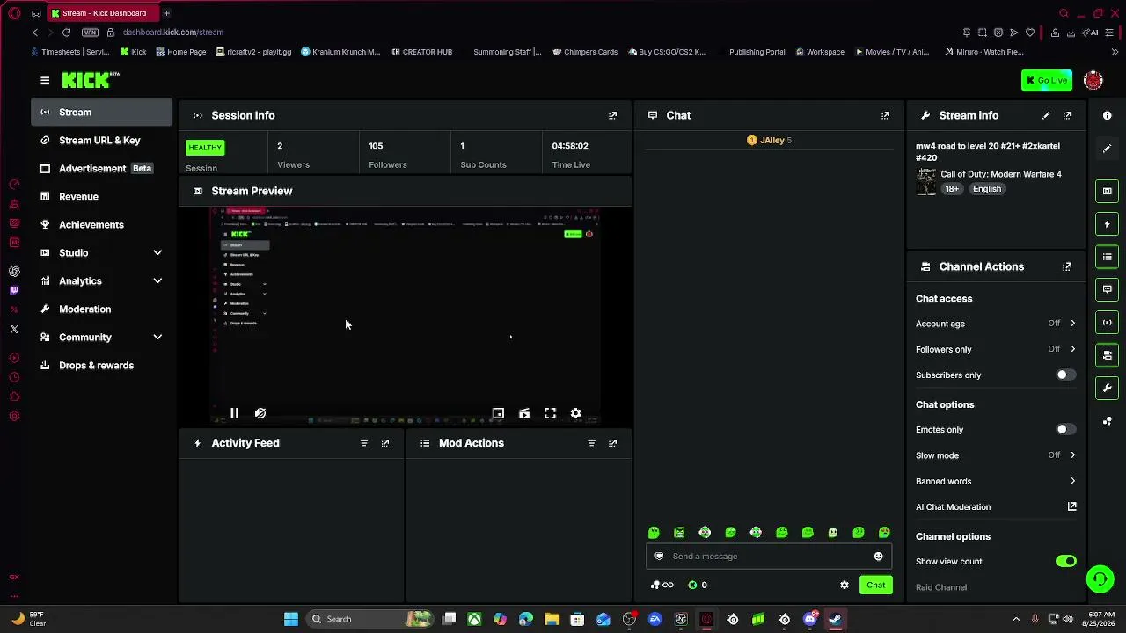
Task: Toggle the Mod Actions widget in right rail
Action: click(1108, 257)
